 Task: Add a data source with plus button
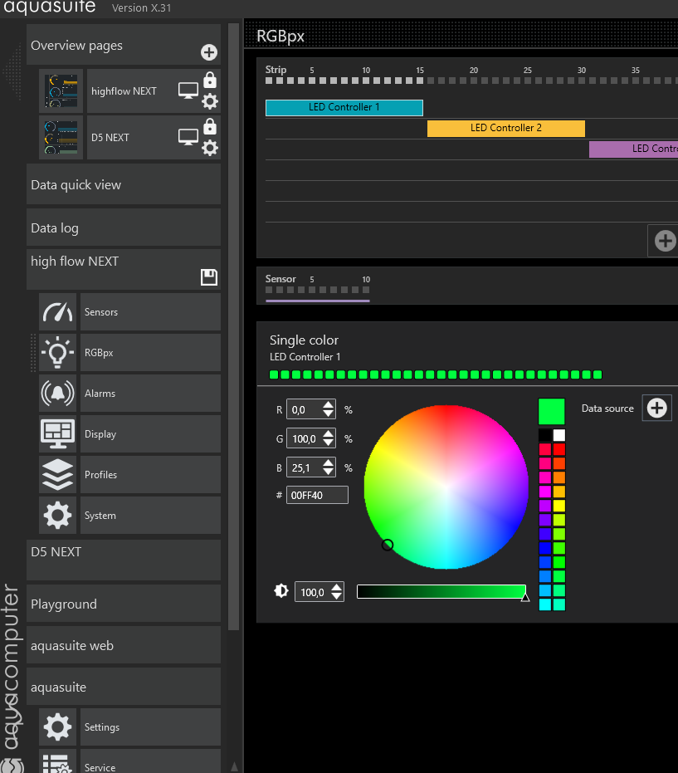tap(656, 409)
